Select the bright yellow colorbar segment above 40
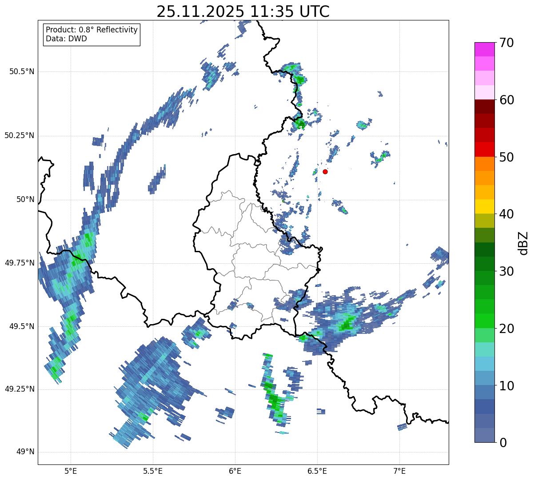Image resolution: width=534 pixels, height=480 pixels. coord(484,206)
